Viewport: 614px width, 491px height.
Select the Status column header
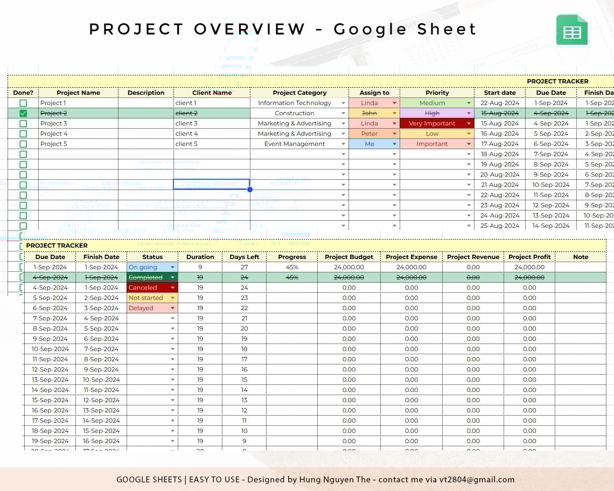pos(152,257)
